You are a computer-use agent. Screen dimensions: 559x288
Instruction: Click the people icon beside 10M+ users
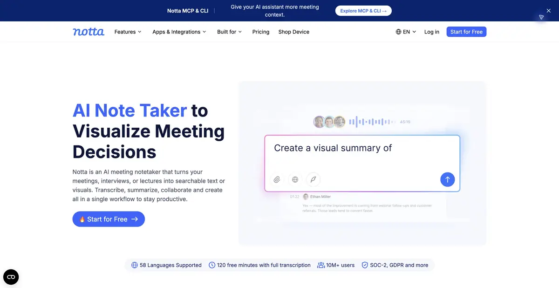pos(321,265)
